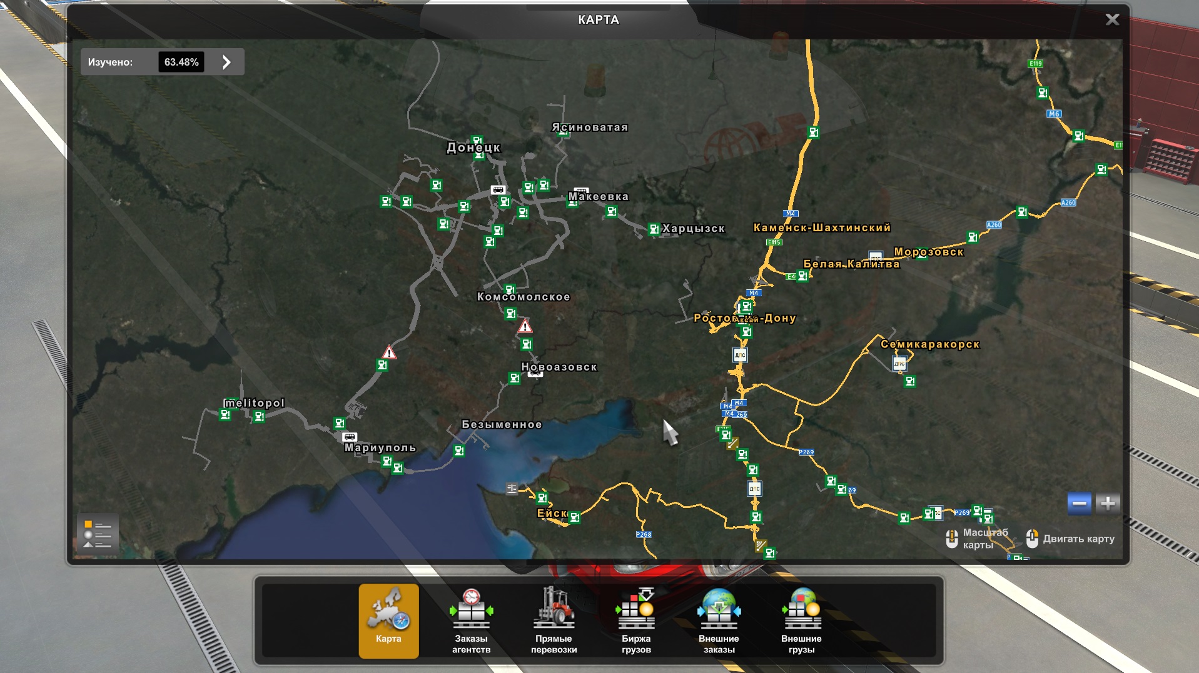Open Внешние грузы section

(801, 621)
